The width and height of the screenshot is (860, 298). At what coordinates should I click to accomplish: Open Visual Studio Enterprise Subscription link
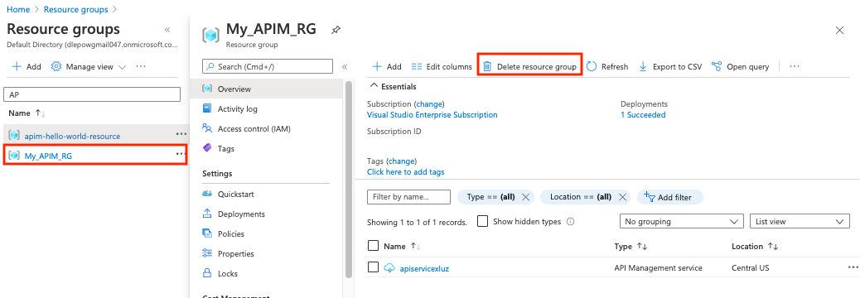pyautogui.click(x=432, y=115)
